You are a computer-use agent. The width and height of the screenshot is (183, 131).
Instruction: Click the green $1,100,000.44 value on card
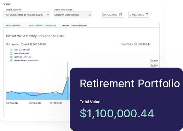(117, 113)
